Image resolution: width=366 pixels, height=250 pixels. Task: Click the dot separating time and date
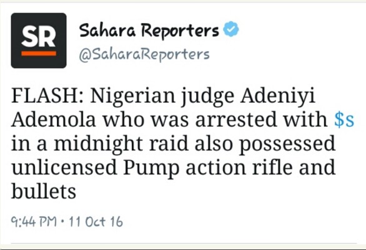pos(62,221)
